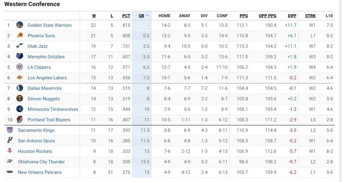The width and height of the screenshot is (342, 182).
Task: Open the Minnesota Timberwolves team link
Action: point(53,109)
